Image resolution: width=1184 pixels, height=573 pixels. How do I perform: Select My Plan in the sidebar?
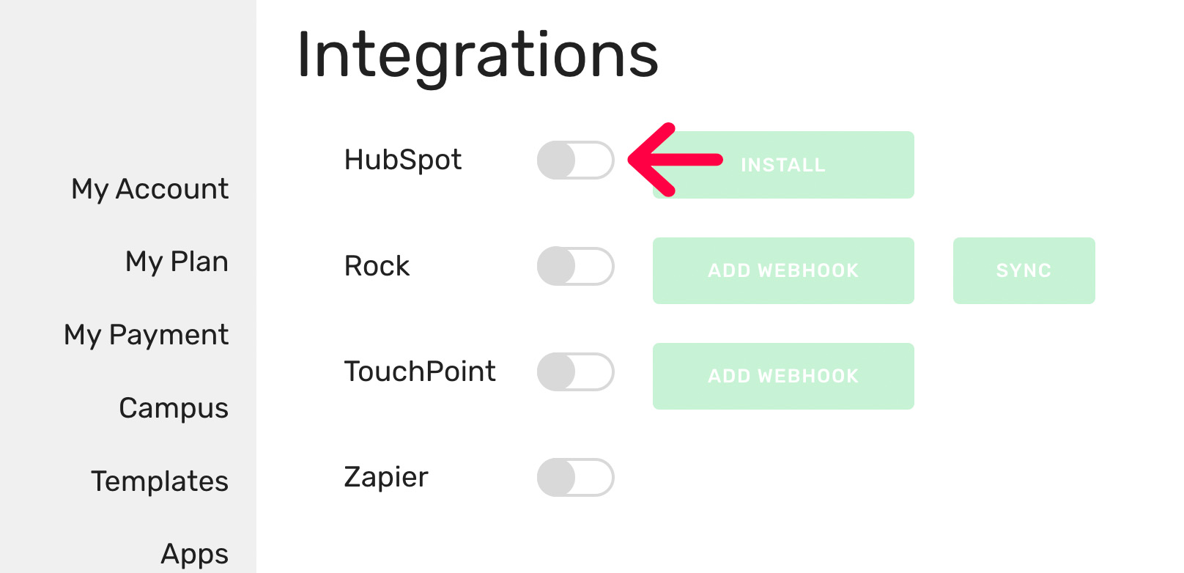click(176, 262)
